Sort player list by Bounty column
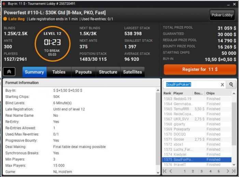Image resolution: width=239 pixels, height=177 pixels. pyautogui.click(x=199, y=93)
